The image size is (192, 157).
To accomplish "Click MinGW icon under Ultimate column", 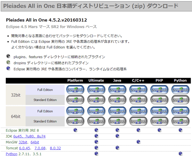I will coord(96,142).
